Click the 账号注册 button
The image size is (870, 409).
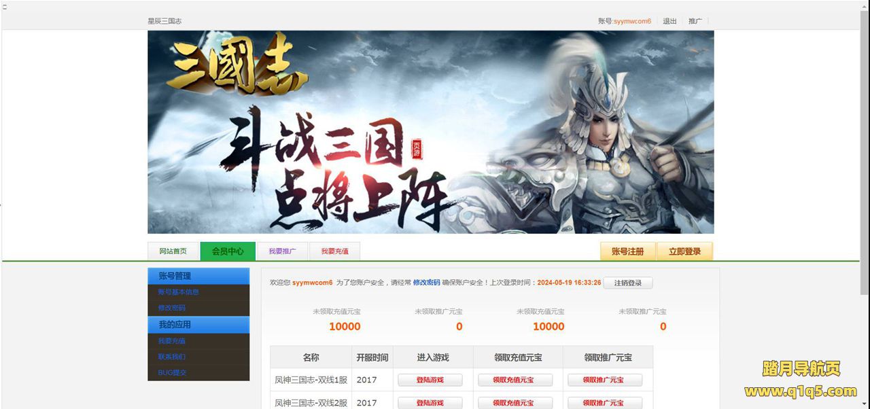627,251
